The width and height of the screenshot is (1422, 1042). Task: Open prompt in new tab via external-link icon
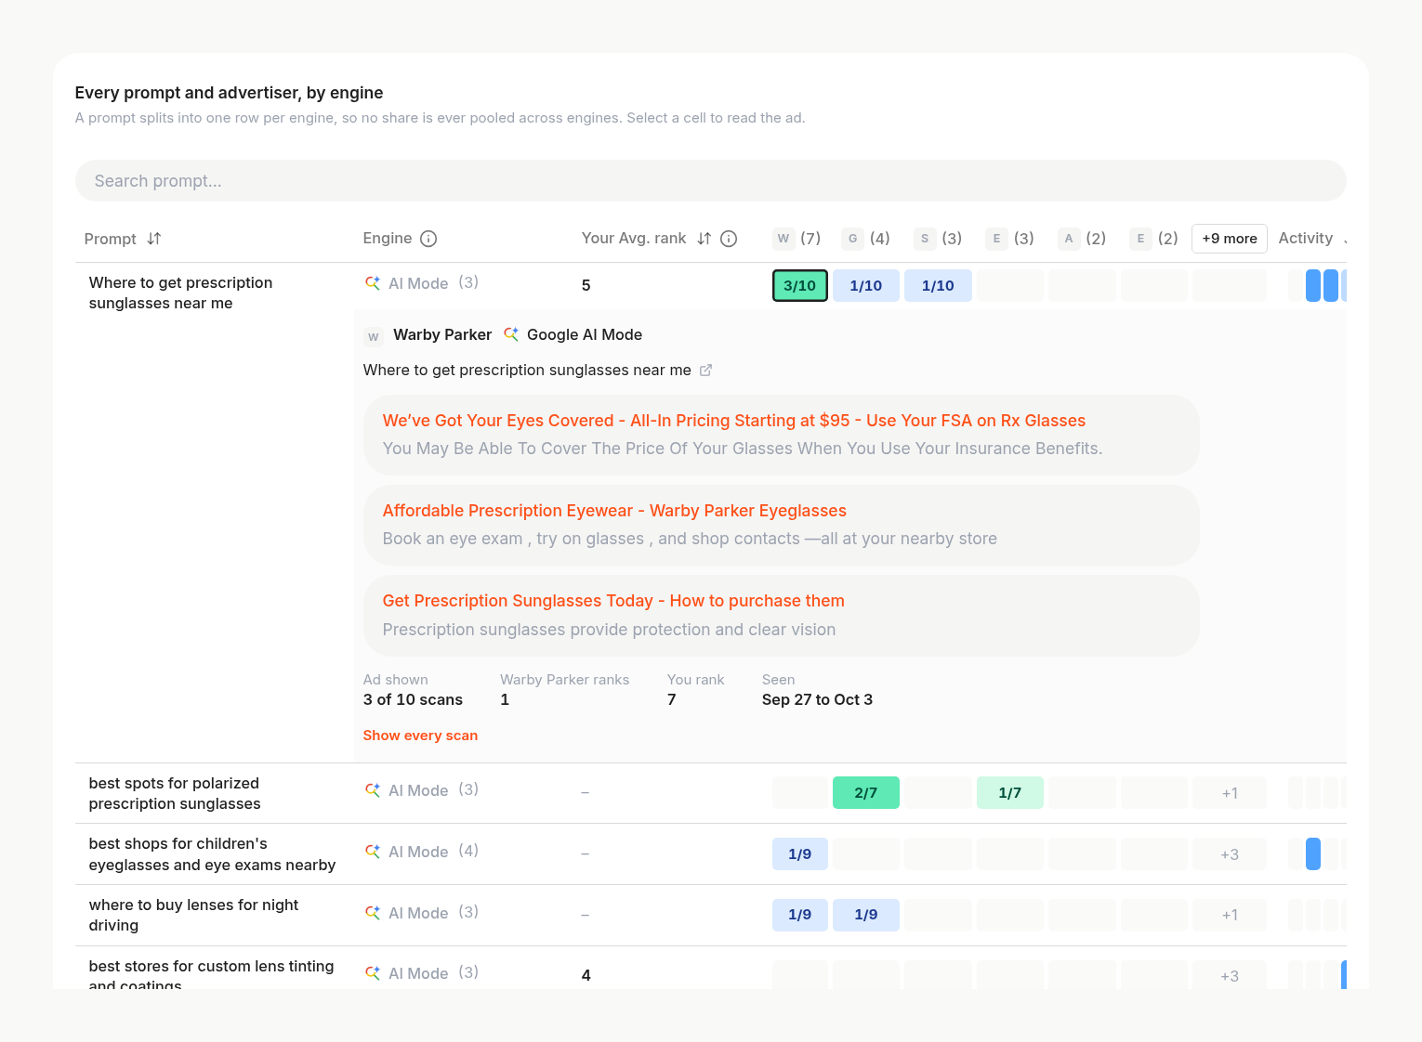706,370
